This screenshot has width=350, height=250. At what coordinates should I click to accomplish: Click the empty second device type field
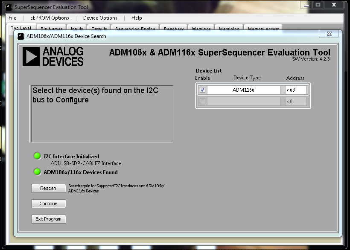click(243, 102)
